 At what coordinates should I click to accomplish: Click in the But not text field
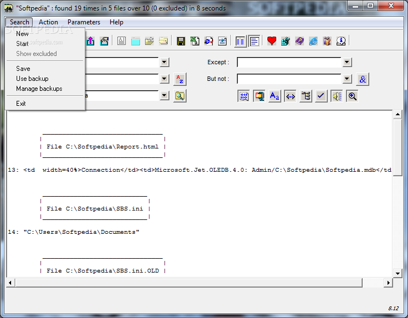pos(289,79)
